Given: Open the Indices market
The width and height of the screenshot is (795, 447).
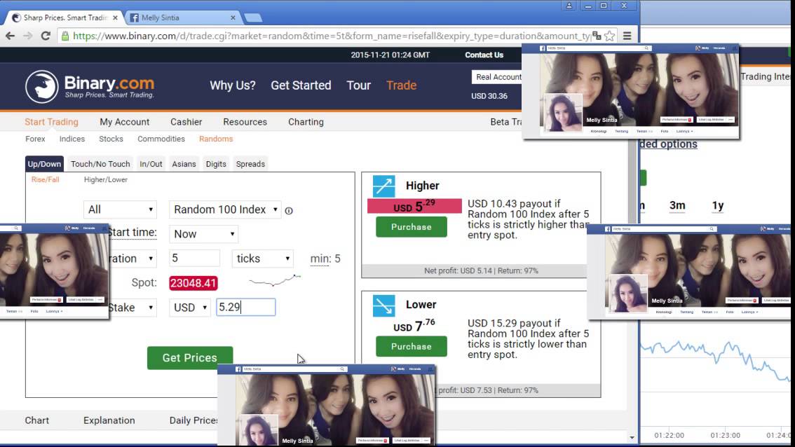Looking at the screenshot, I should (72, 139).
